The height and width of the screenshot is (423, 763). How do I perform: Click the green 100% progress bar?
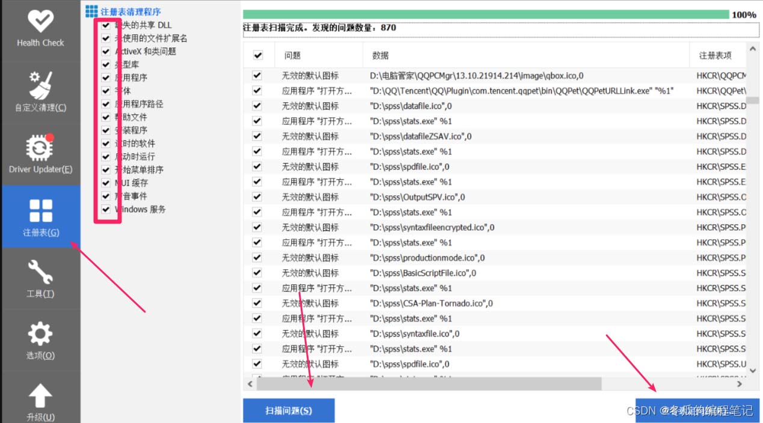[x=485, y=14]
